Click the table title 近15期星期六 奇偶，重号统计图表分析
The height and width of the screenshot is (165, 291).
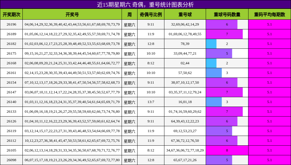coord(145,4)
